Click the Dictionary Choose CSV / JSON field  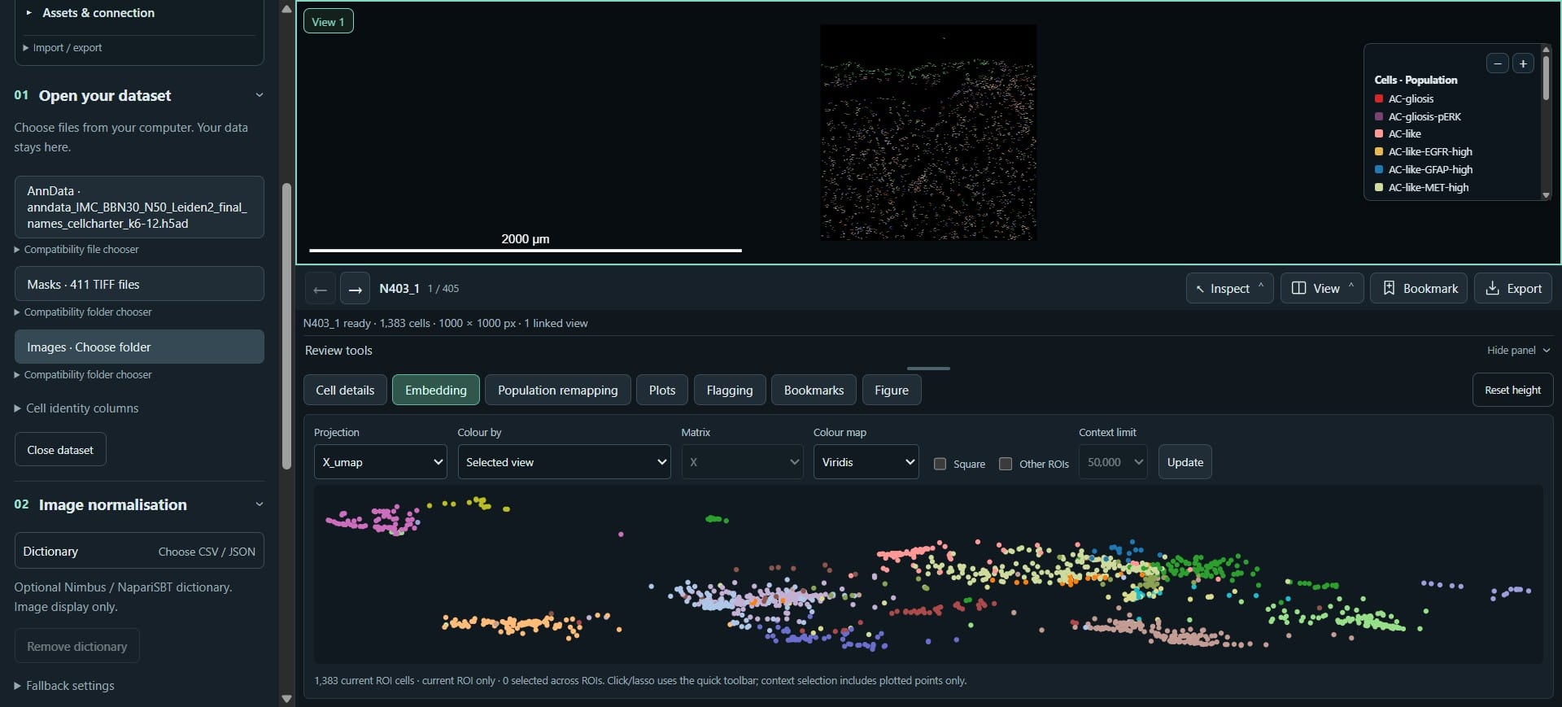139,552
